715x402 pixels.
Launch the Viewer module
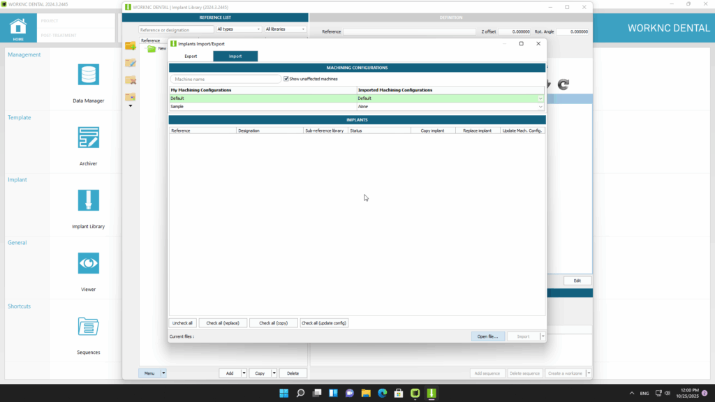tap(88, 264)
